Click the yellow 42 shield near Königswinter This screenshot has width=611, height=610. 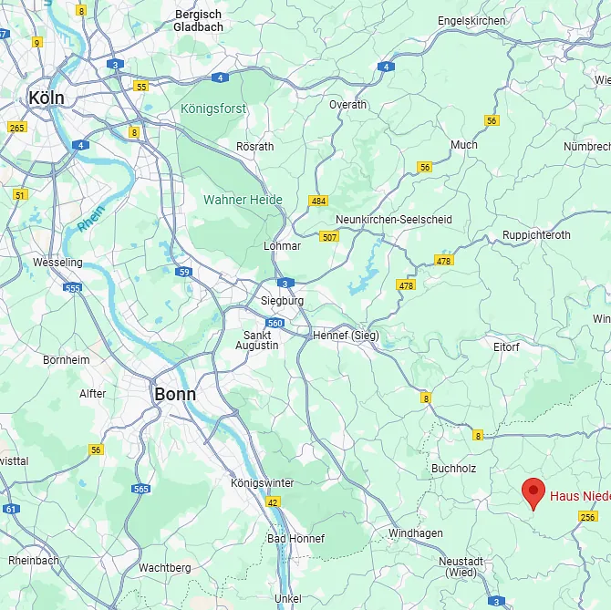(273, 502)
